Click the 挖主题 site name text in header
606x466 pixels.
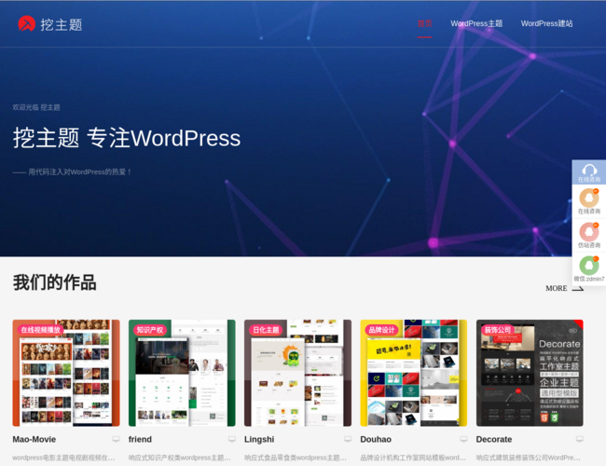[x=61, y=24]
